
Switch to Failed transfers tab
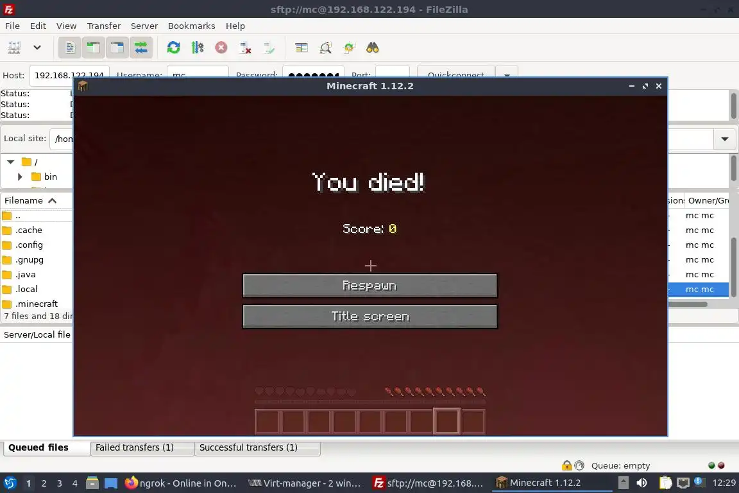tap(142, 447)
